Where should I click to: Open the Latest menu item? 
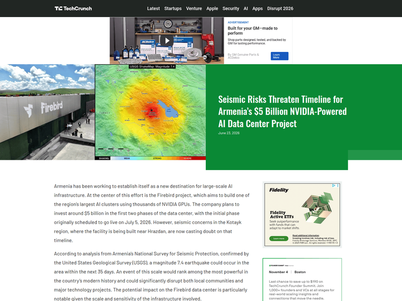pyautogui.click(x=153, y=9)
